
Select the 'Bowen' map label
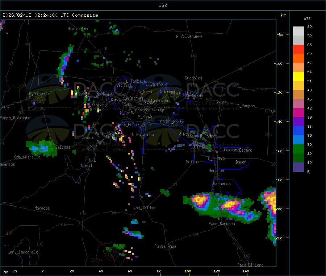[241, 162]
